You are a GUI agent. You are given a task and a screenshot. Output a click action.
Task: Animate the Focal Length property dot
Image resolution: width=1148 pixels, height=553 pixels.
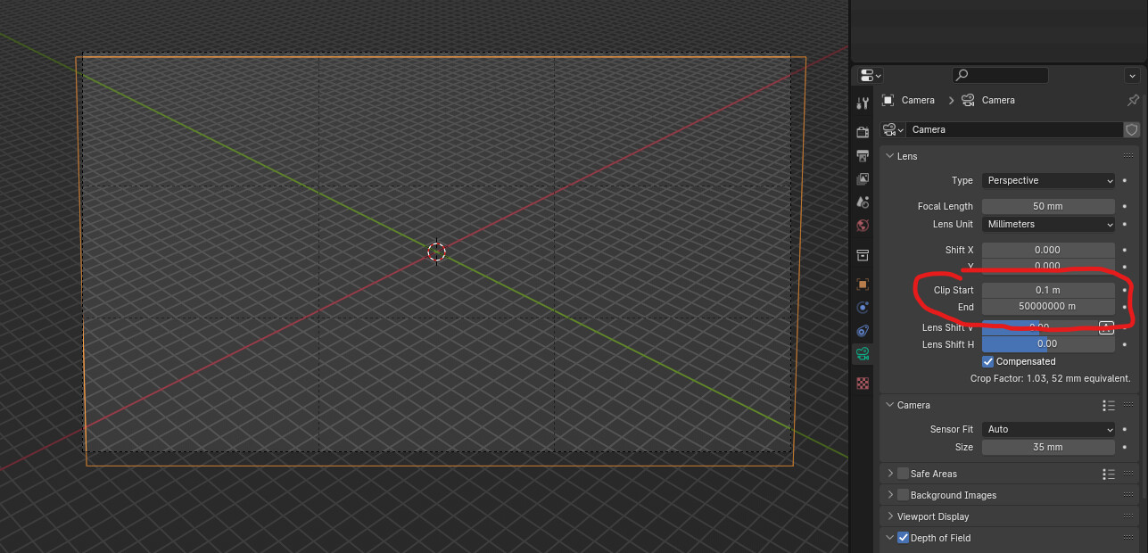click(1125, 206)
